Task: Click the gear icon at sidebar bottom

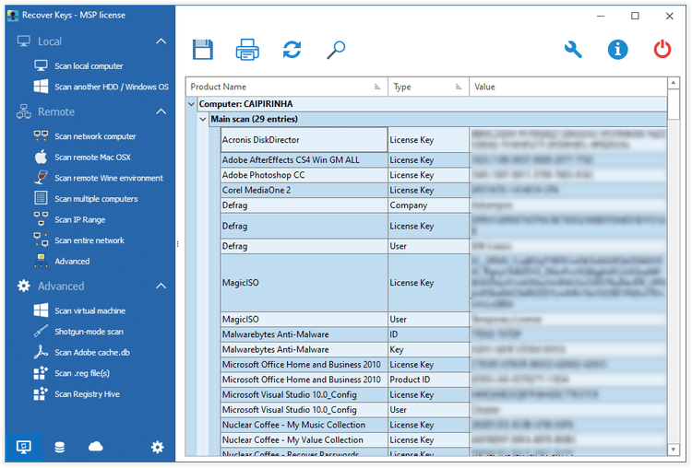Action: click(157, 447)
